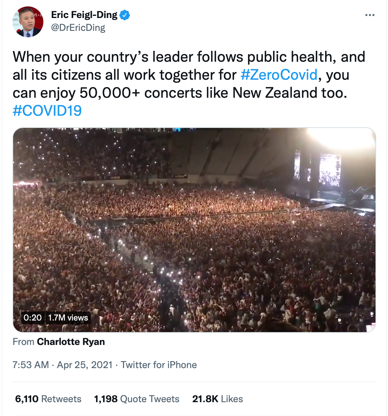Click the 0:20 video duration badge

coord(32,318)
